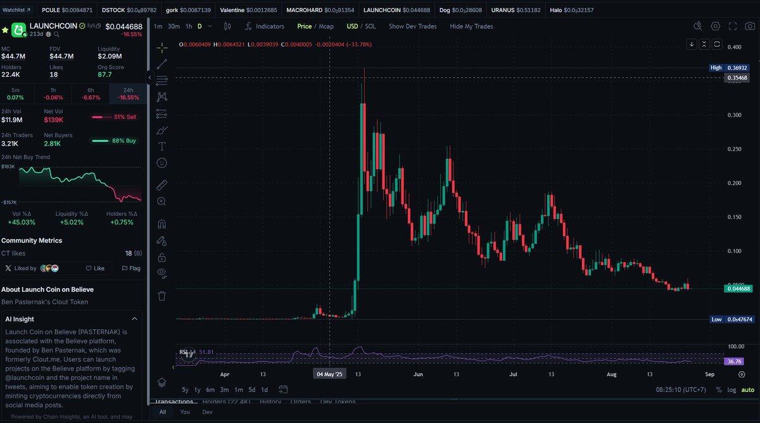This screenshot has width=760, height=423.
Task: Select the 30m timeframe
Action: coord(174,27)
